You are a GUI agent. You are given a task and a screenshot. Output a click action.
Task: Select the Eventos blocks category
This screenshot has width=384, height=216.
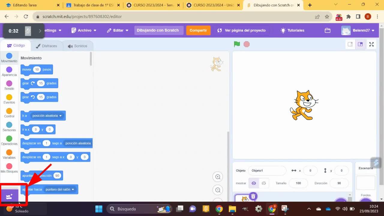9,99
